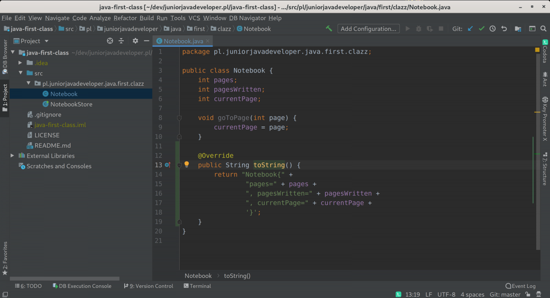Open Project panel settings gear
Image resolution: width=550 pixels, height=298 pixels.
pos(135,41)
